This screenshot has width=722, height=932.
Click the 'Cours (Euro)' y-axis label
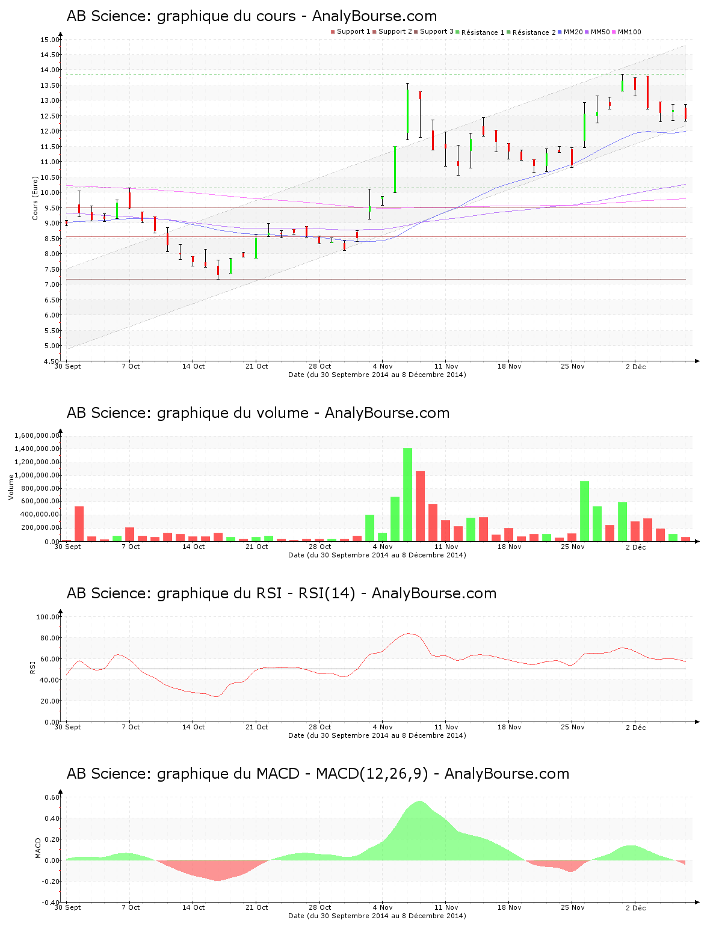pos(35,198)
